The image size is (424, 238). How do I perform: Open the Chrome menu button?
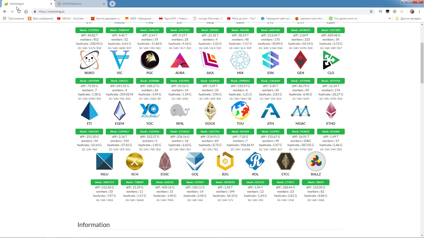point(419,11)
